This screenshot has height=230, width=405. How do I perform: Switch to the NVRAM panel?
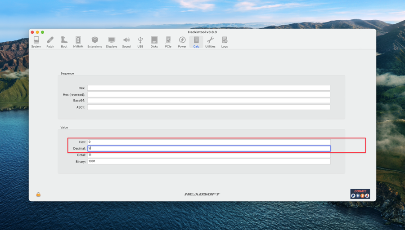pos(78,42)
